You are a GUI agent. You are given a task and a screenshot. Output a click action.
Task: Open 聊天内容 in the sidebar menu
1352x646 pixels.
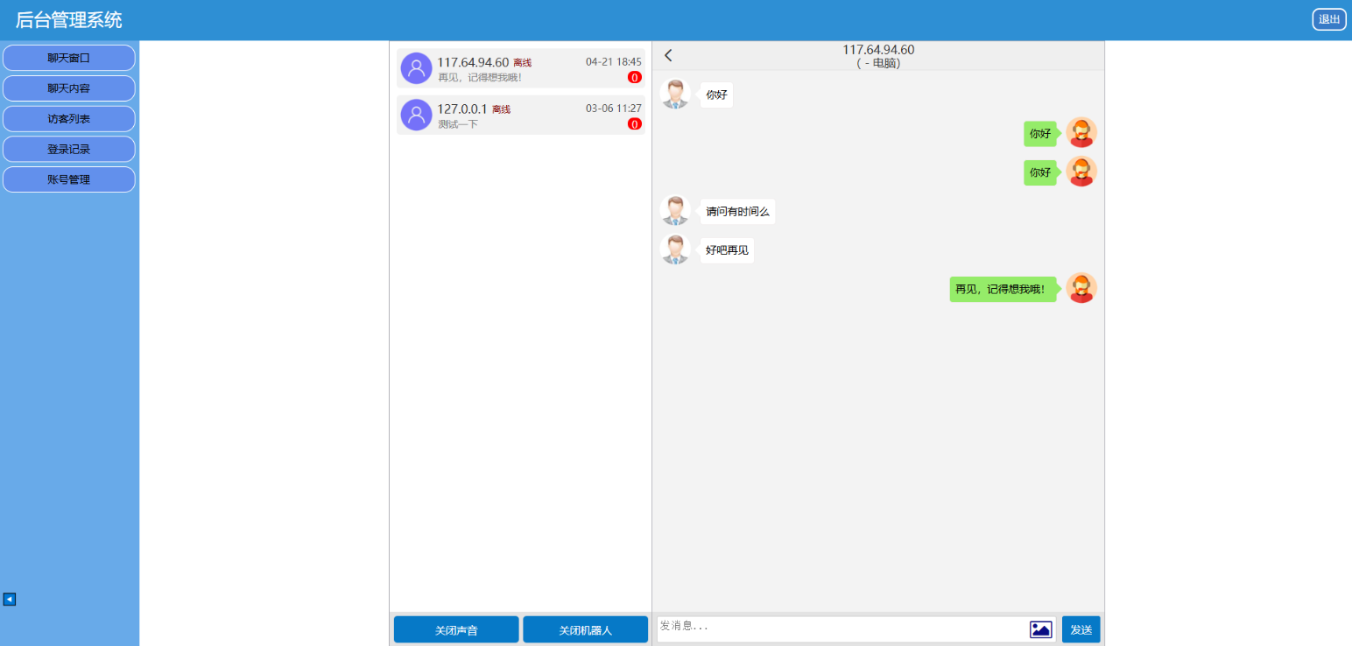69,88
